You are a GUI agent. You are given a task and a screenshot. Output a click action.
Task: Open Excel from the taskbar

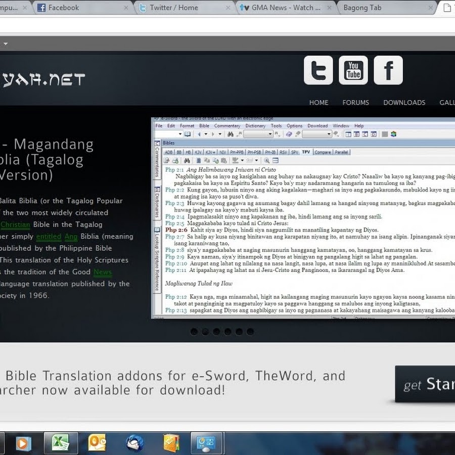click(61, 443)
